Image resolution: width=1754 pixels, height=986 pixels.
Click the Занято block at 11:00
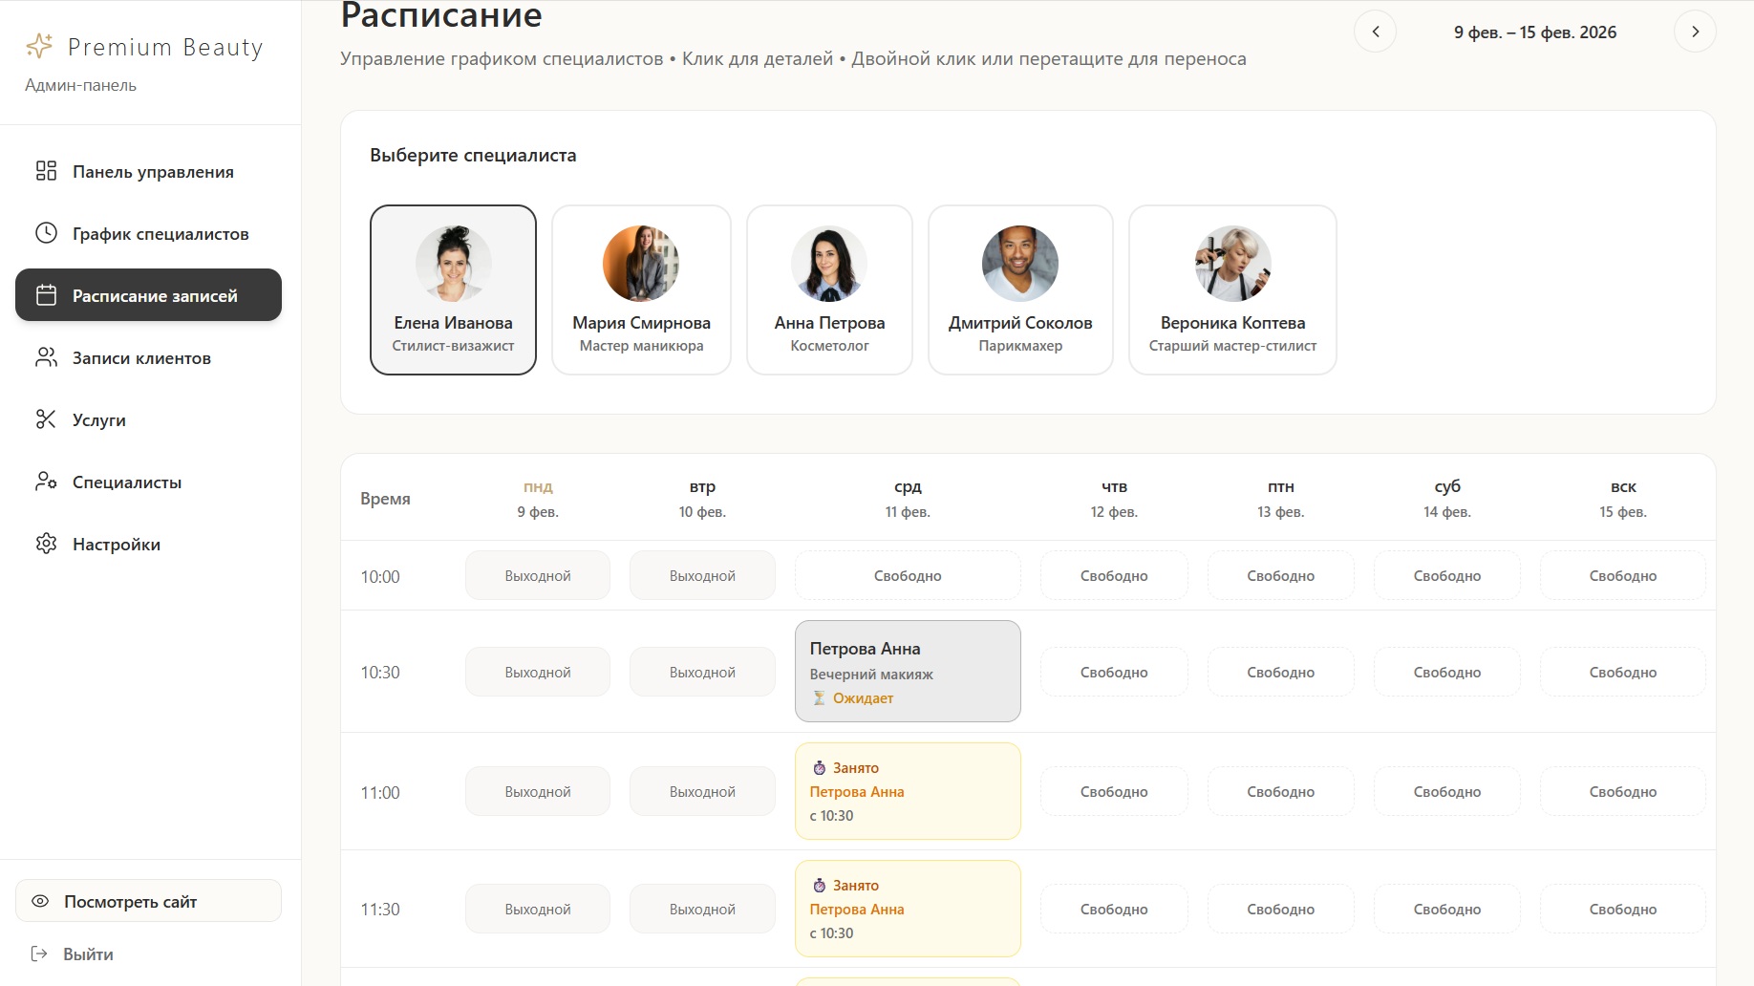pos(908,791)
